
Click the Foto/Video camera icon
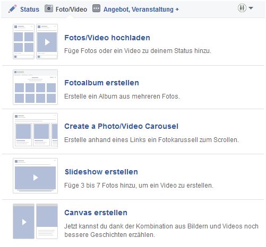49,8
